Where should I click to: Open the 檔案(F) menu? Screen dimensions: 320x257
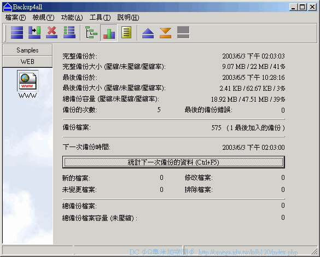[x=16, y=17]
